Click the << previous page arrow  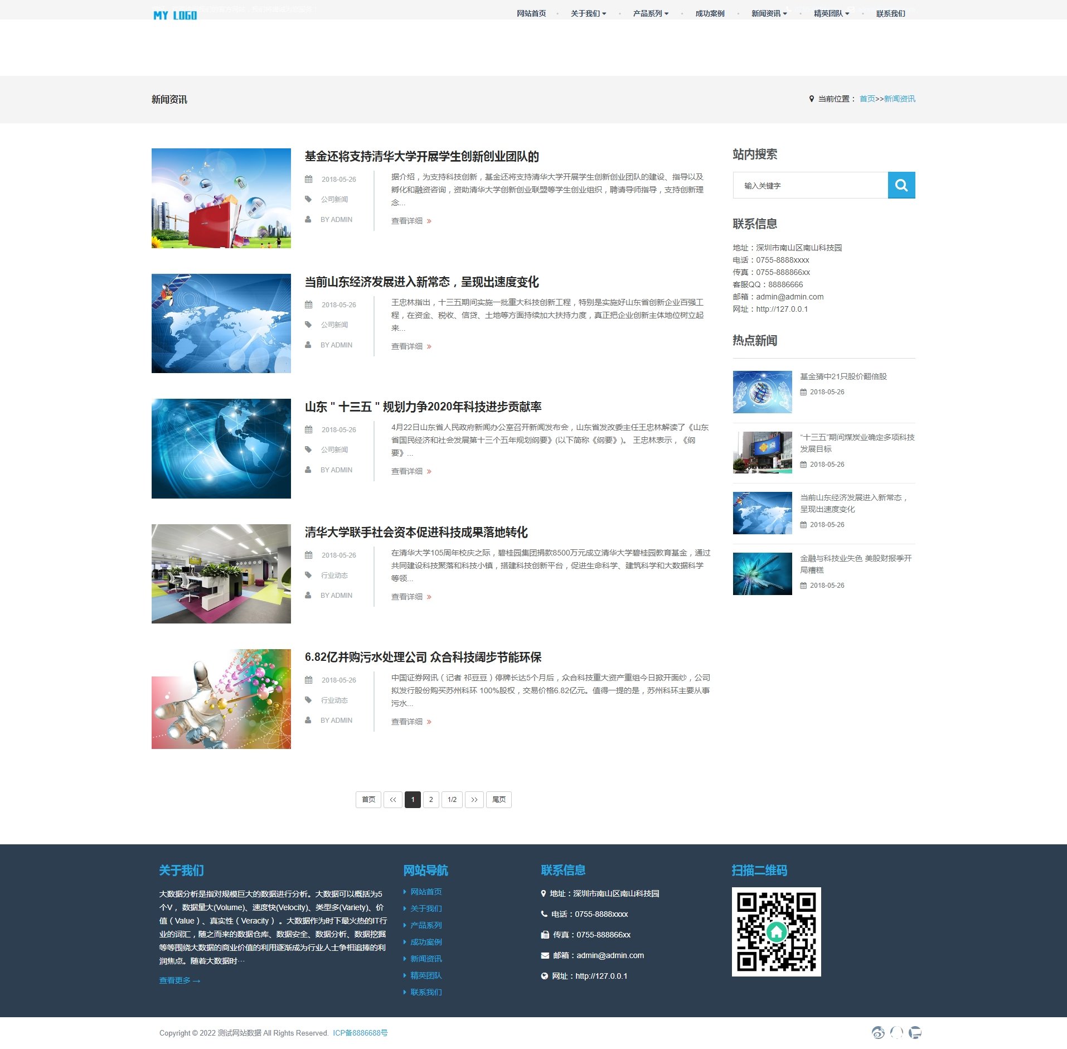pyautogui.click(x=392, y=799)
